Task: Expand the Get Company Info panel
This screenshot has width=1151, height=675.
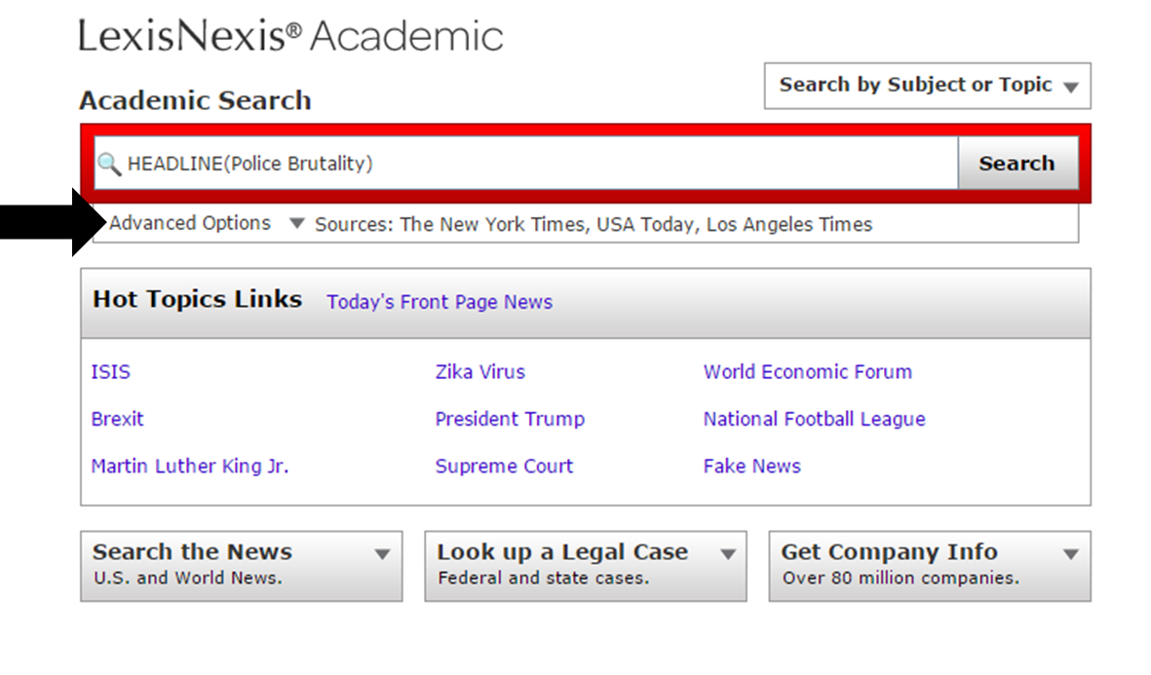Action: coord(930,566)
